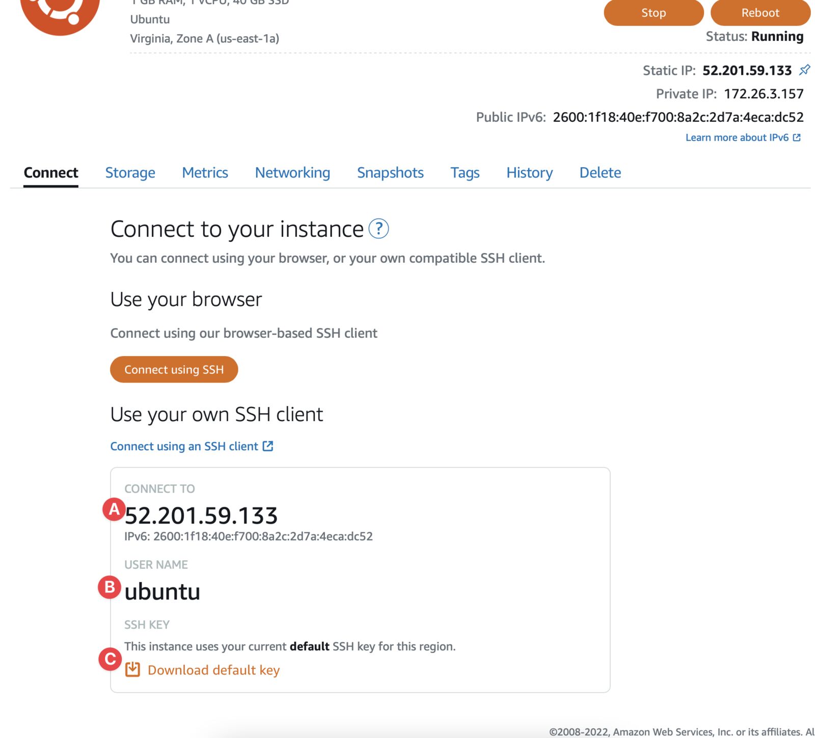Click the download icon beside Download default key
This screenshot has height=738, width=815.
132,669
